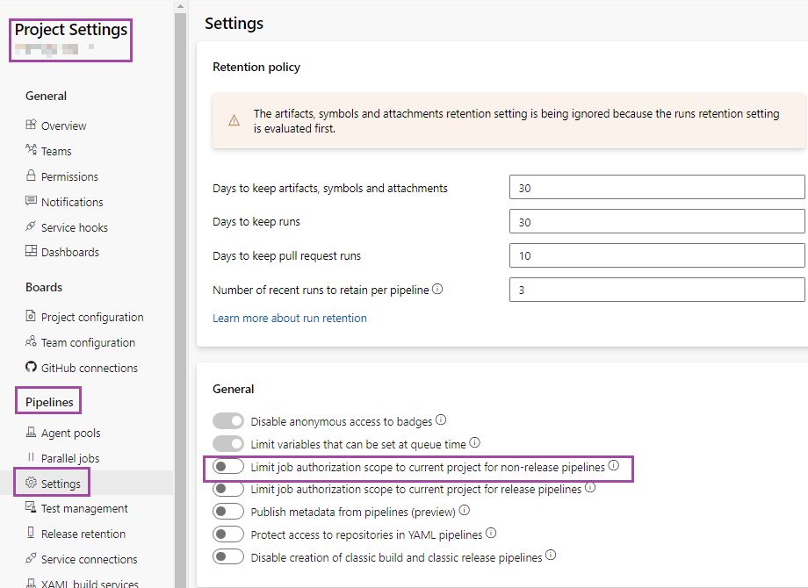Click the Pipelines section header
The height and width of the screenshot is (588, 808).
(49, 402)
